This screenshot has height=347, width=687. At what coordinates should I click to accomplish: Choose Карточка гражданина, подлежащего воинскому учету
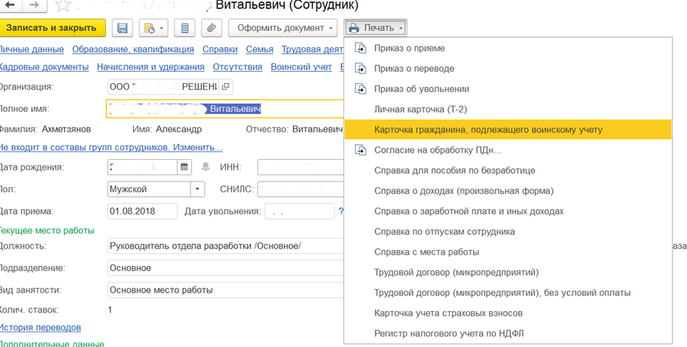(x=509, y=130)
